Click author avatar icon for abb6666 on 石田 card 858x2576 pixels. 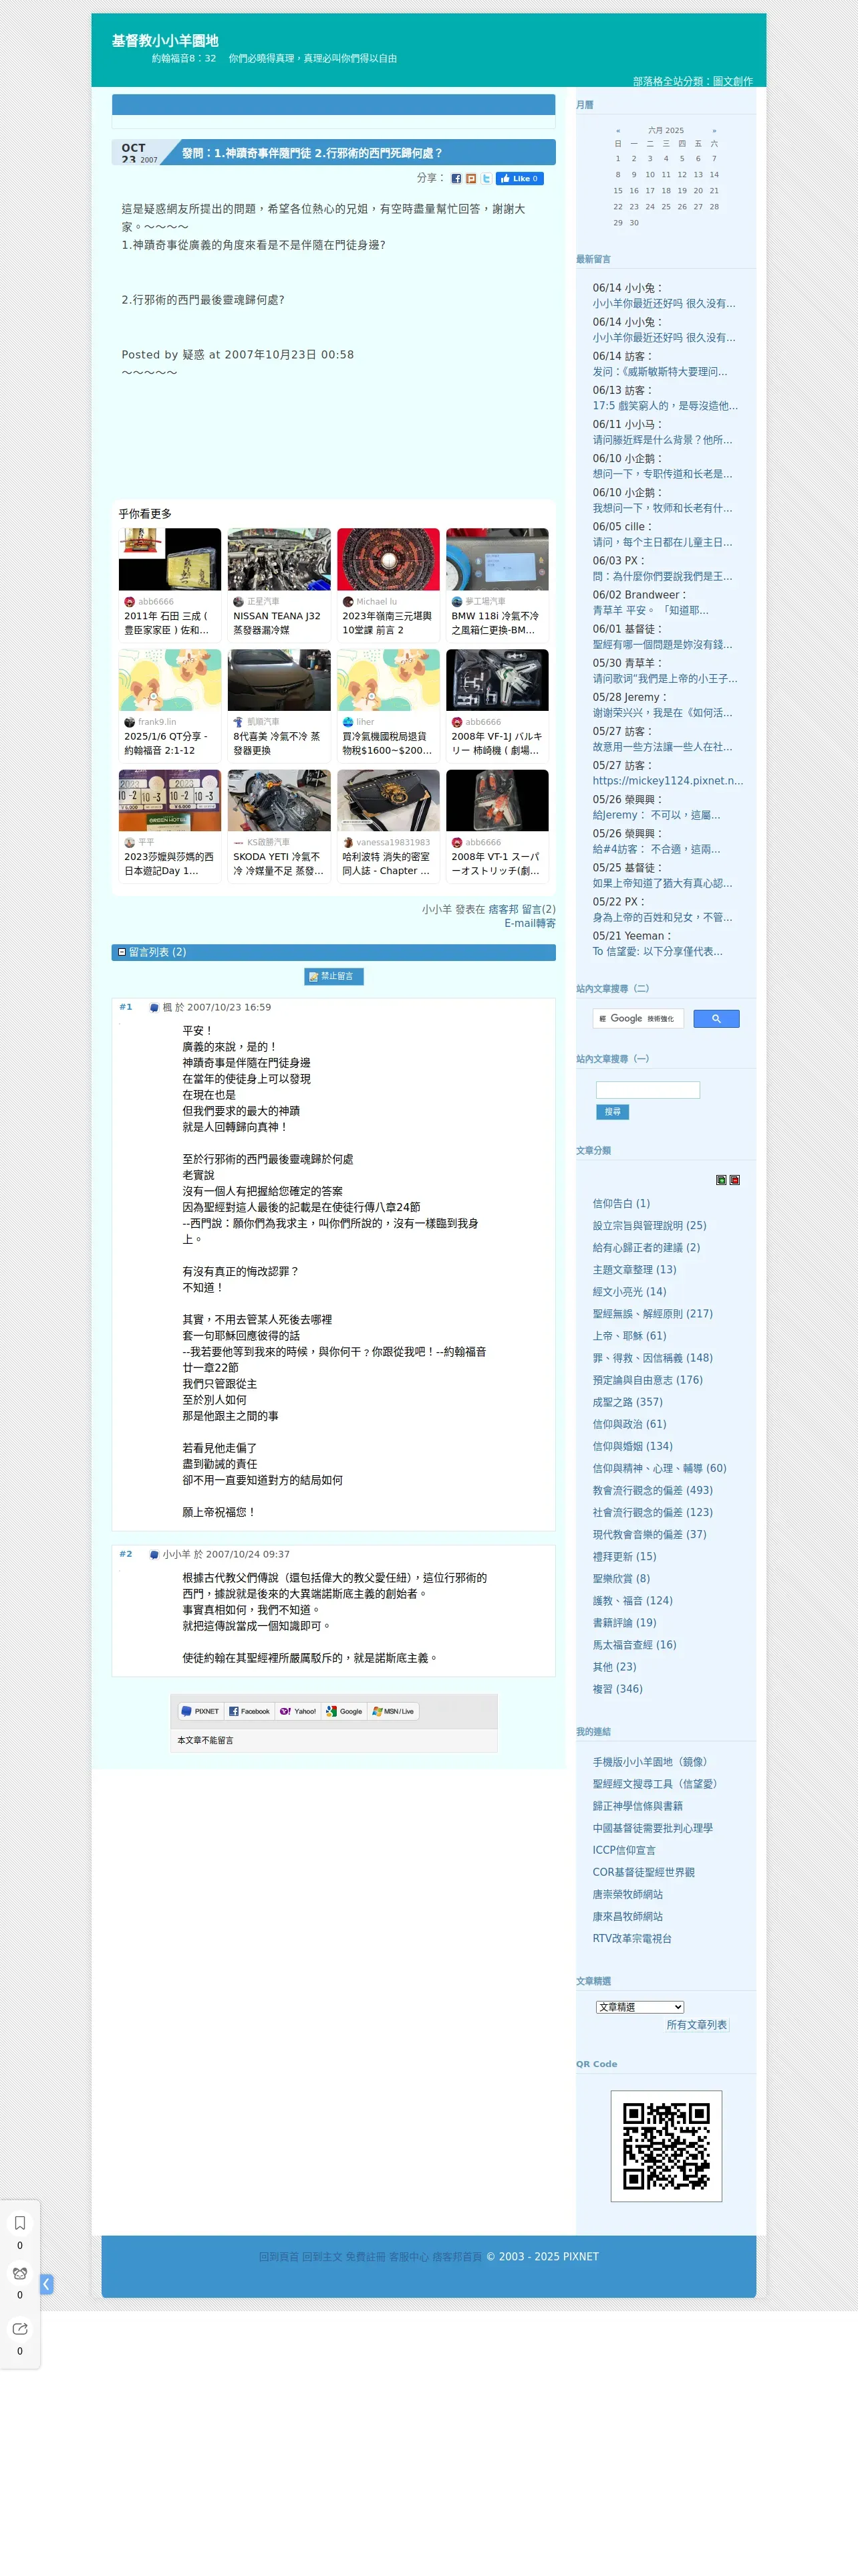click(129, 602)
